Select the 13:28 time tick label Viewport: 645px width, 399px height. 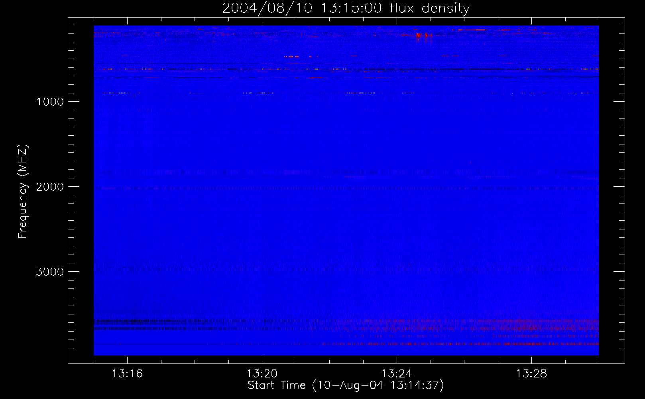coord(531,373)
